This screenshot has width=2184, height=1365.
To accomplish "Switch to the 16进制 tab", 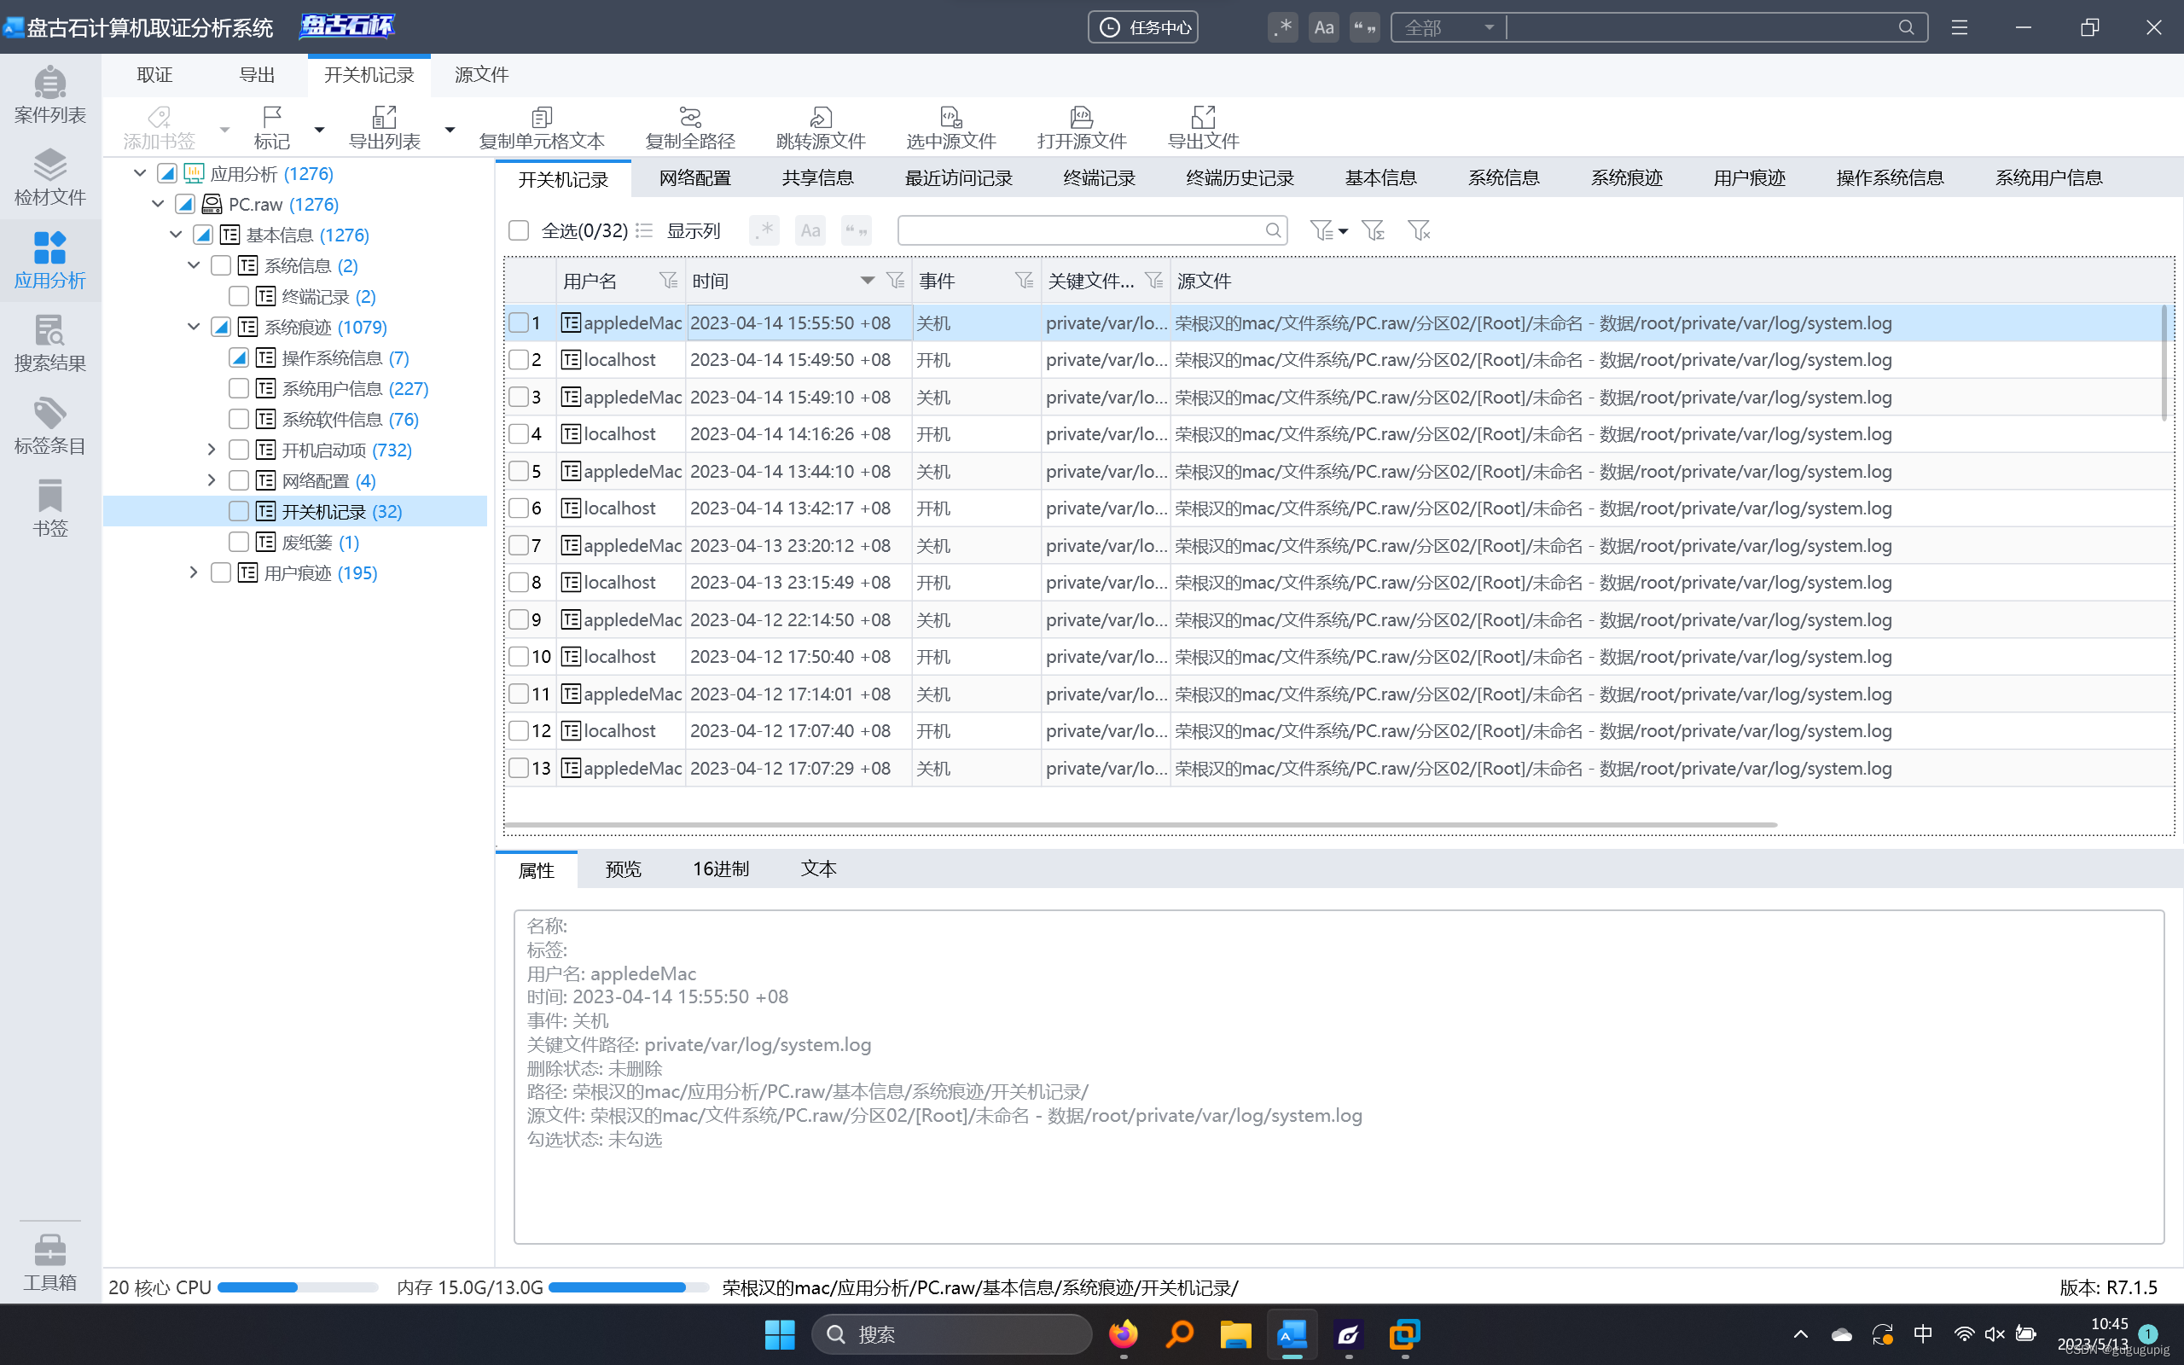I will point(720,868).
